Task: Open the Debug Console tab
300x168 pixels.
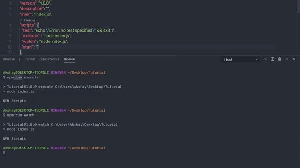Action: pyautogui.click(x=49, y=59)
